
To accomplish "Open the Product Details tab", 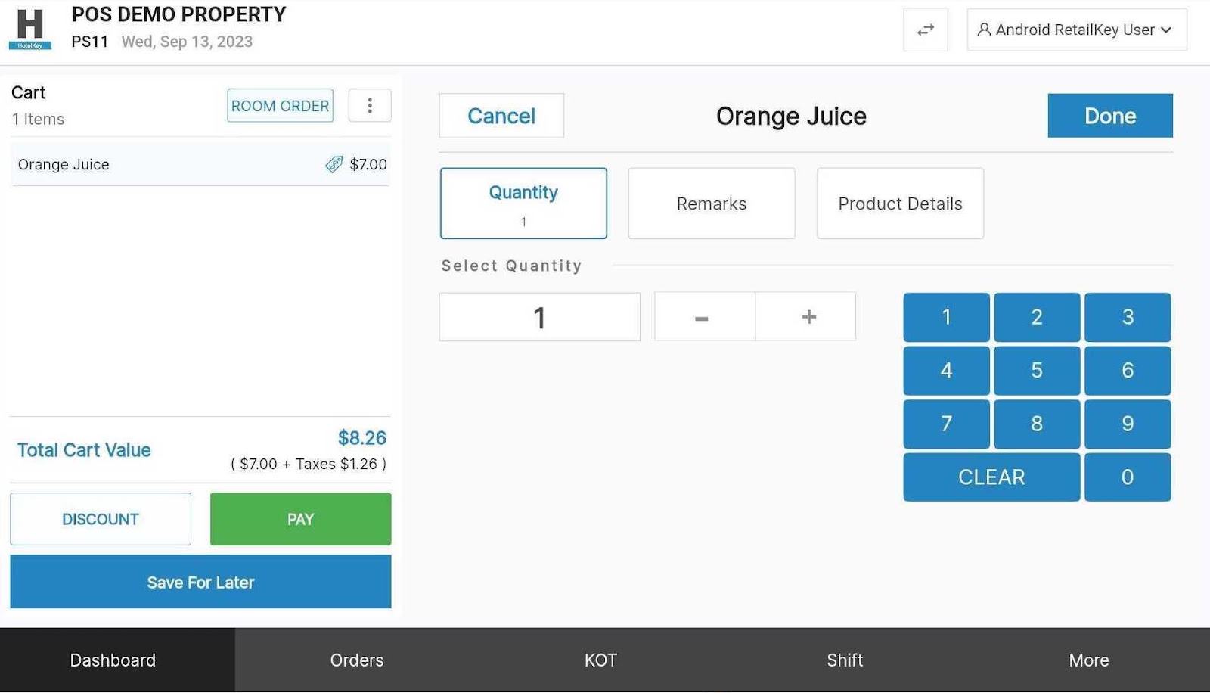I will (900, 204).
